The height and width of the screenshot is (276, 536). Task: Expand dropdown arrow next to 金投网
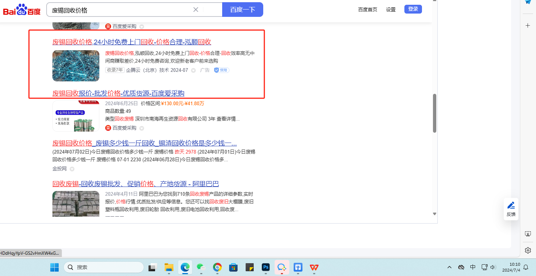72,169
